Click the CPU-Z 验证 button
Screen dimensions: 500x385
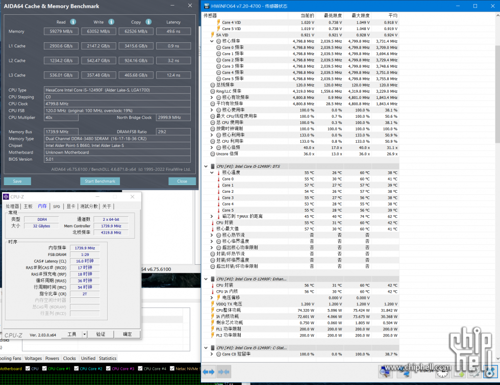pyautogui.click(x=101, y=334)
